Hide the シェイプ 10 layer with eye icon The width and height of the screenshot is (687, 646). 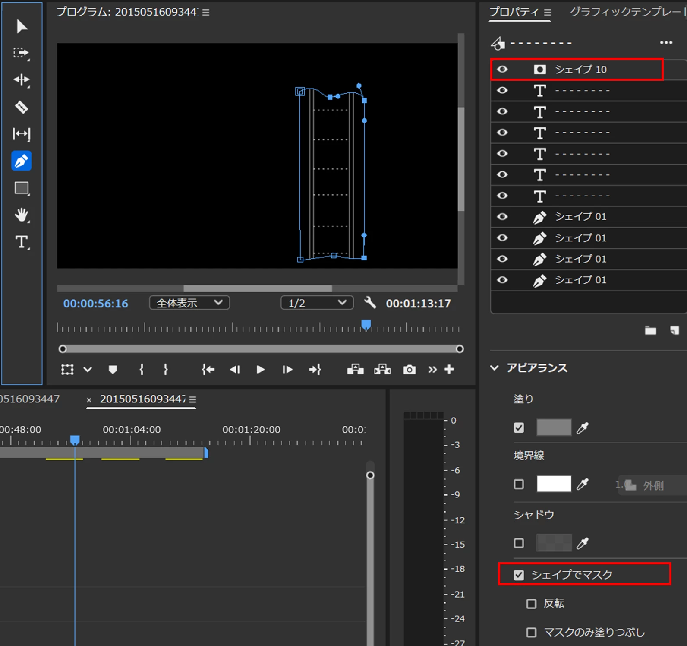[502, 69]
